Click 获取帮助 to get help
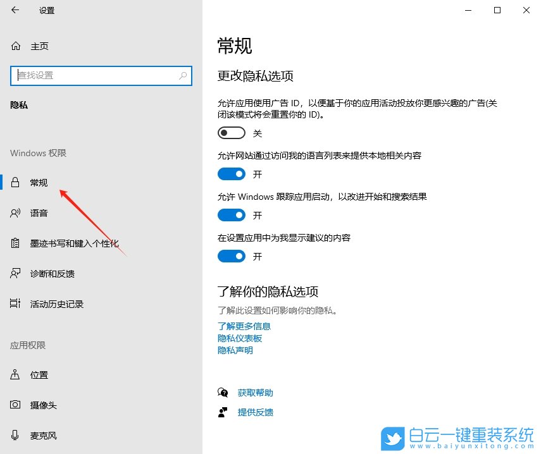 [x=255, y=392]
